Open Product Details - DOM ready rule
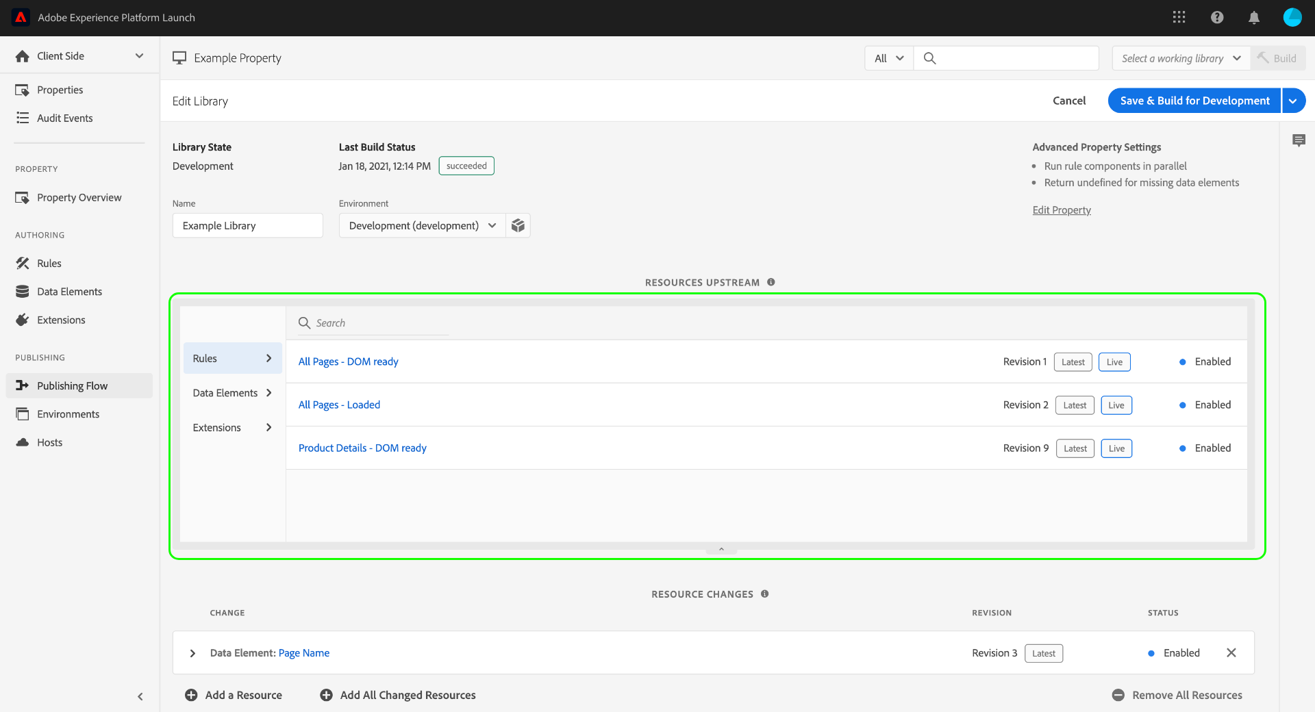The width and height of the screenshot is (1315, 712). point(362,448)
